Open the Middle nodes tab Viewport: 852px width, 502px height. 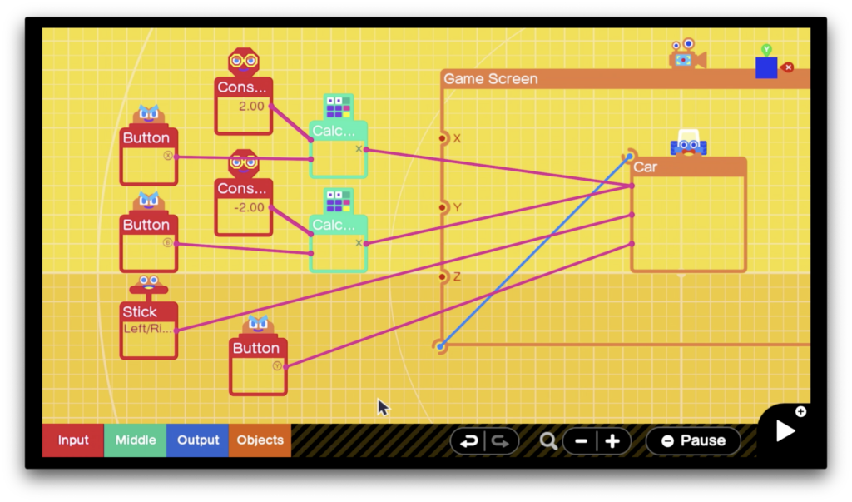[x=136, y=440]
